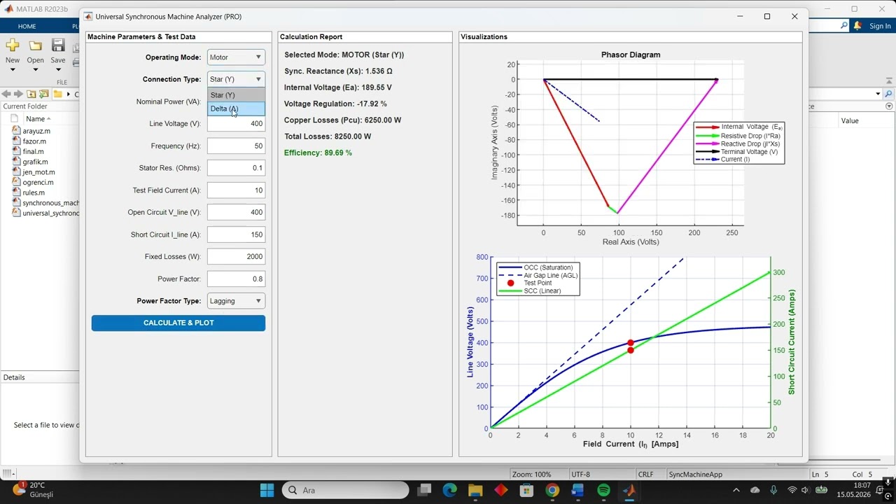Screen dimensions: 896x504
Task: Open the weather widget 20°C Güneşli
Action: [31, 489]
